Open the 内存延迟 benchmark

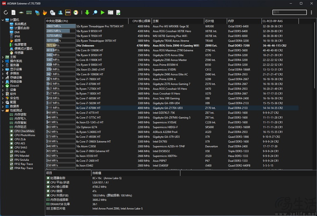20,127
